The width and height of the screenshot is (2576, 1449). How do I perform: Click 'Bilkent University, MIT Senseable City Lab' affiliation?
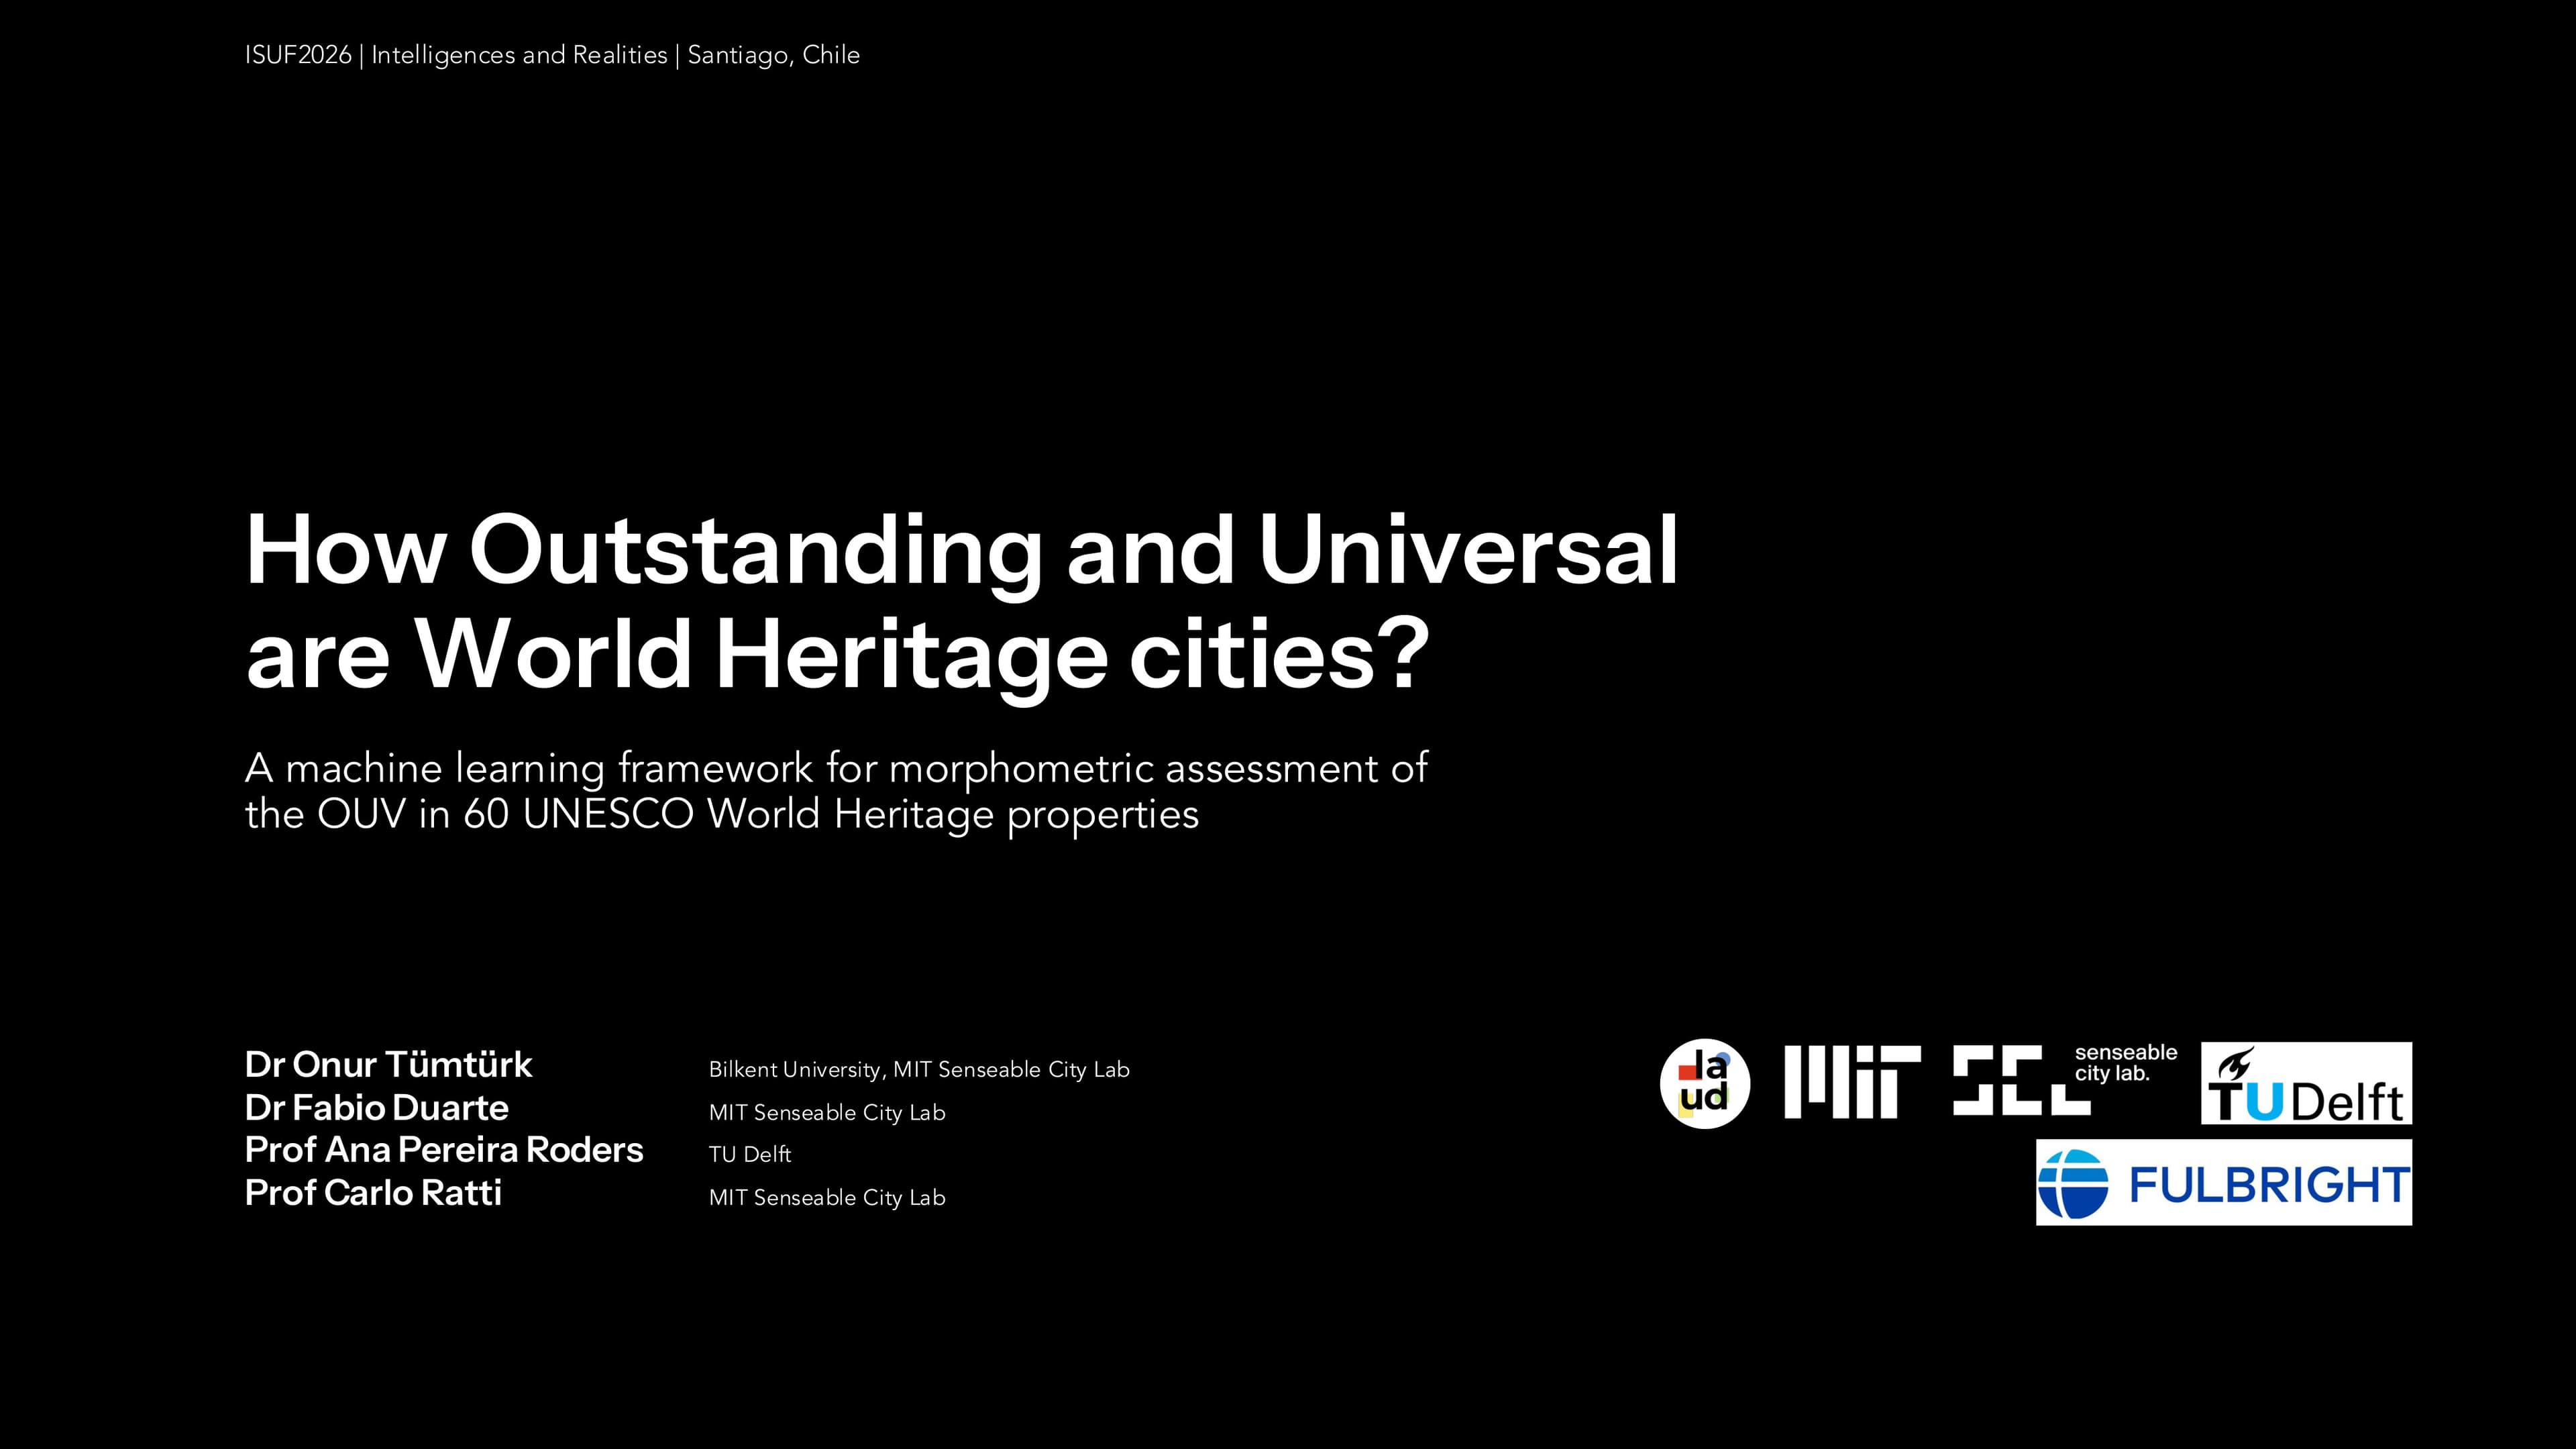click(x=919, y=1070)
